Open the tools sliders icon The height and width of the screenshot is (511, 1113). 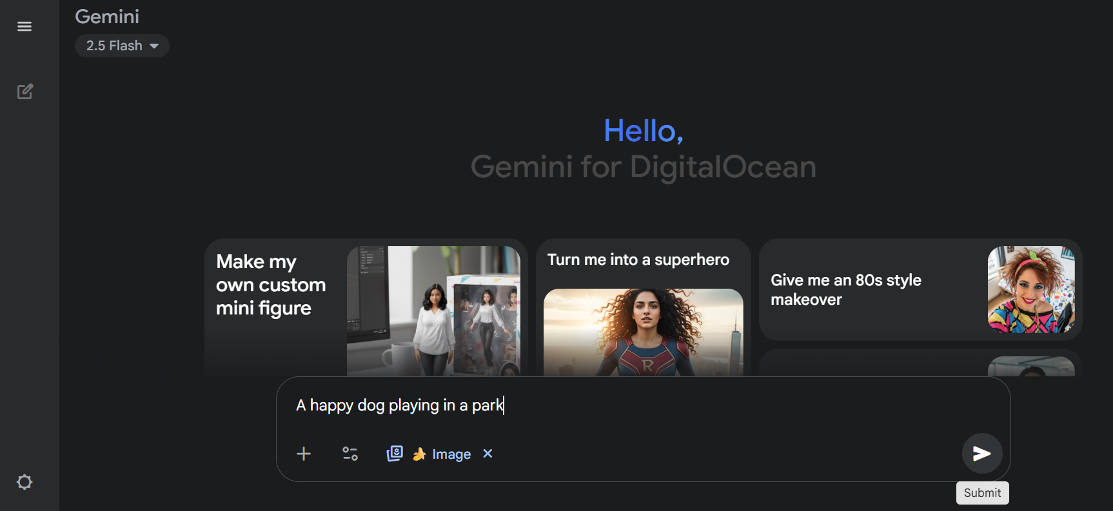(x=350, y=454)
